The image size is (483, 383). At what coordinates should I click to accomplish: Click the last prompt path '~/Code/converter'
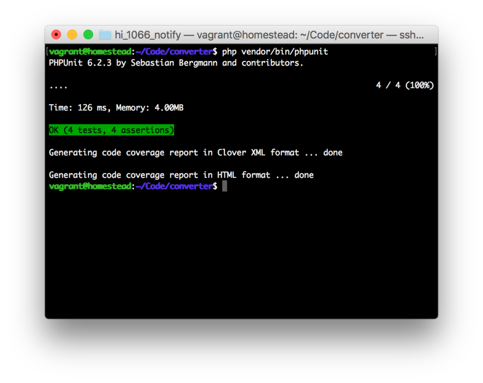pyautogui.click(x=174, y=186)
